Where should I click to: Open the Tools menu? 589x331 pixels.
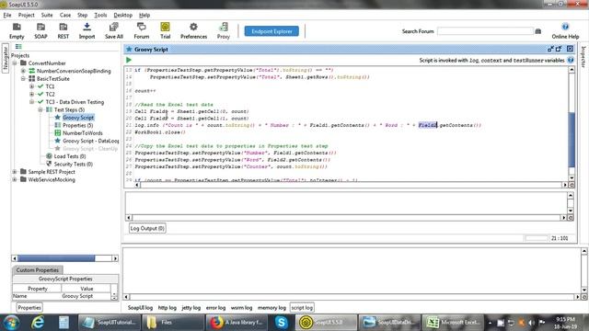point(100,15)
